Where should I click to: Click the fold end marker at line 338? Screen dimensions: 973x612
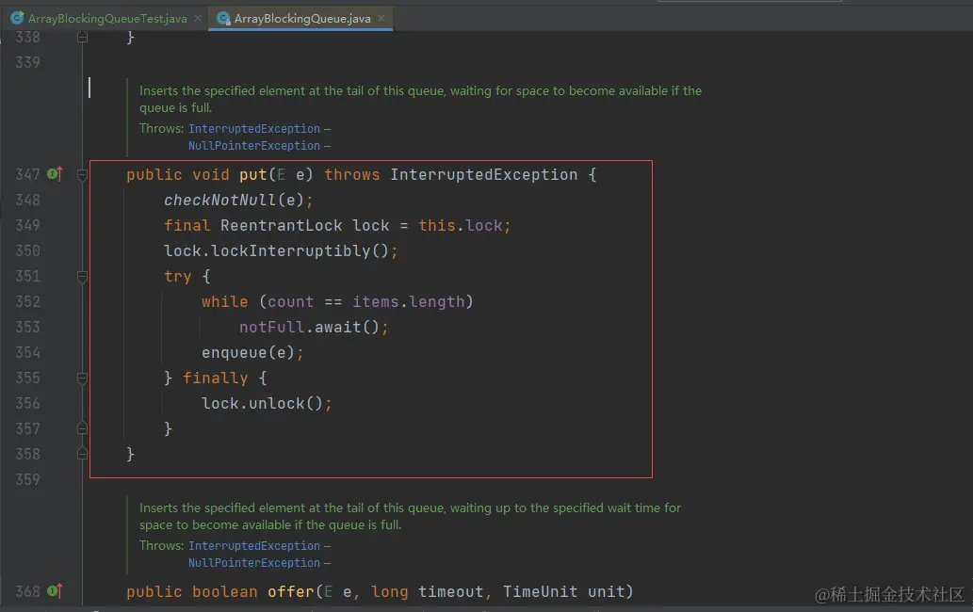[x=82, y=38]
